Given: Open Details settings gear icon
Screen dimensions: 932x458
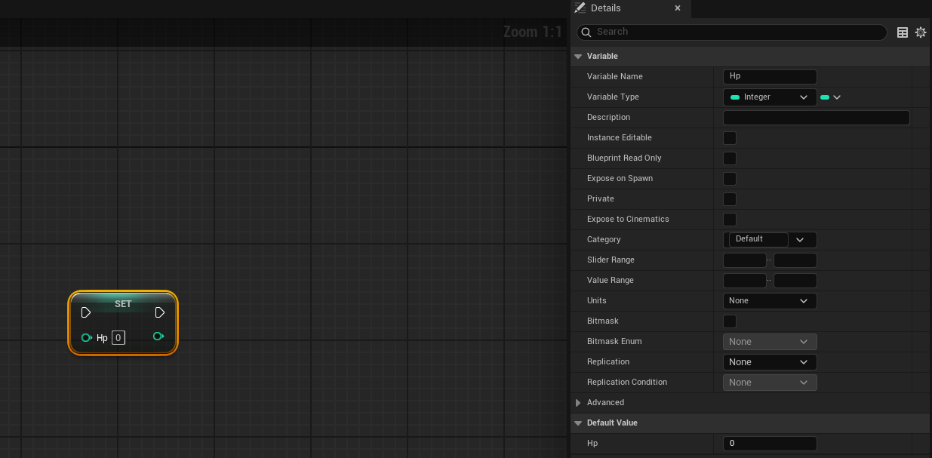Looking at the screenshot, I should click(921, 32).
